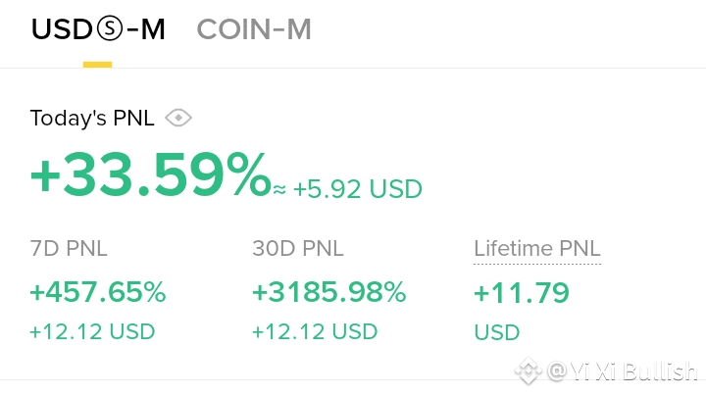Tap the +12.12 USD under 7D PNL
This screenshot has height=396, width=706.
[x=92, y=331]
